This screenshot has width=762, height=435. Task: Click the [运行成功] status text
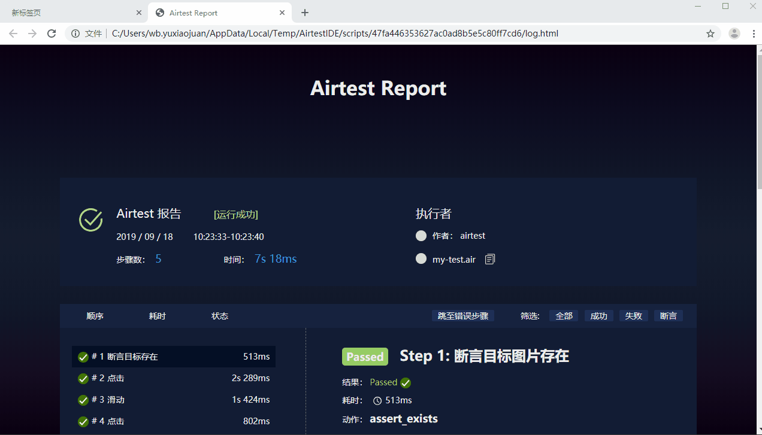[236, 214]
